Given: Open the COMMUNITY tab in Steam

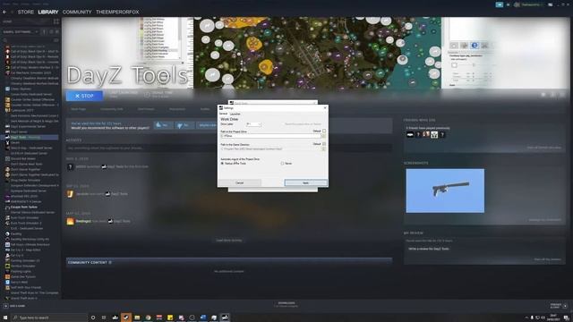Looking at the screenshot, I should pyautogui.click(x=77, y=12).
